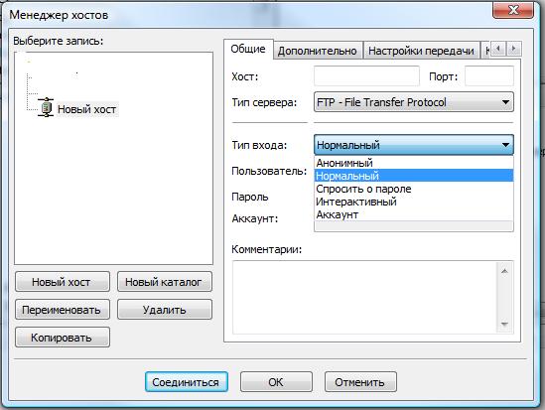Viewport: 545px width, 410px height.
Task: Open the Тип сервера dropdown
Action: tap(414, 102)
